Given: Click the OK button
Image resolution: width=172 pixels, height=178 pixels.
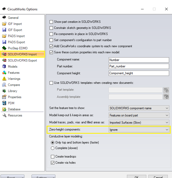Looking at the screenshot, I should point(137,176).
